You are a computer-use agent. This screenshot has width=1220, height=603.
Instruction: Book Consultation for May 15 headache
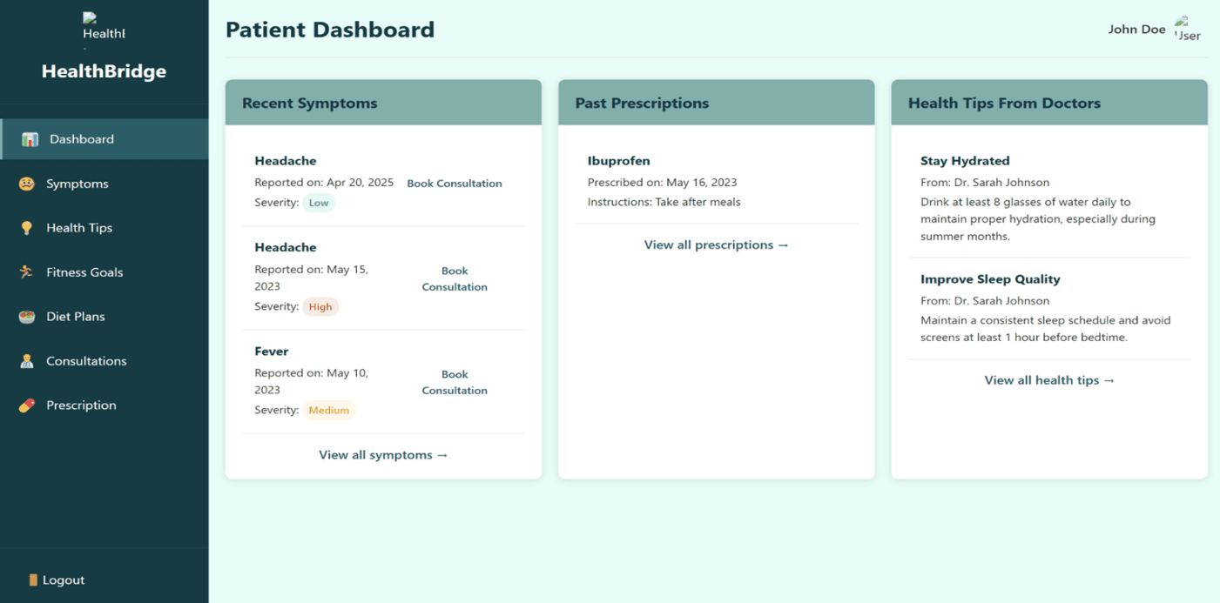(454, 278)
